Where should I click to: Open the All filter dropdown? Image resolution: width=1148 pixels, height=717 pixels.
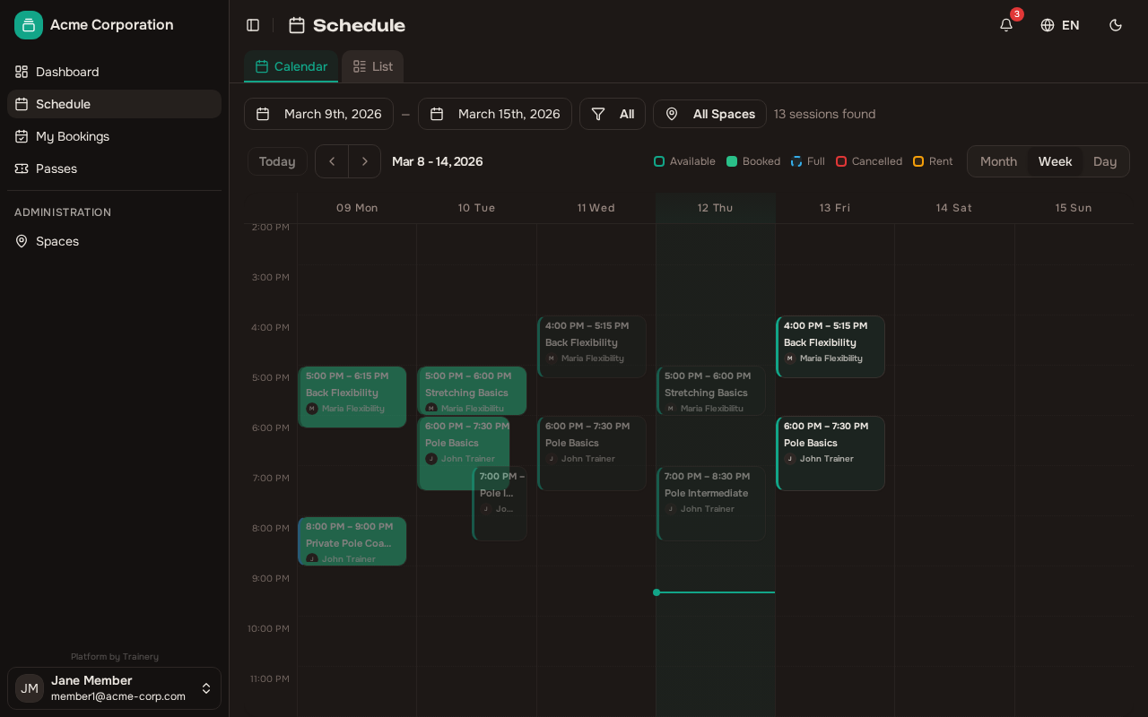tap(613, 114)
